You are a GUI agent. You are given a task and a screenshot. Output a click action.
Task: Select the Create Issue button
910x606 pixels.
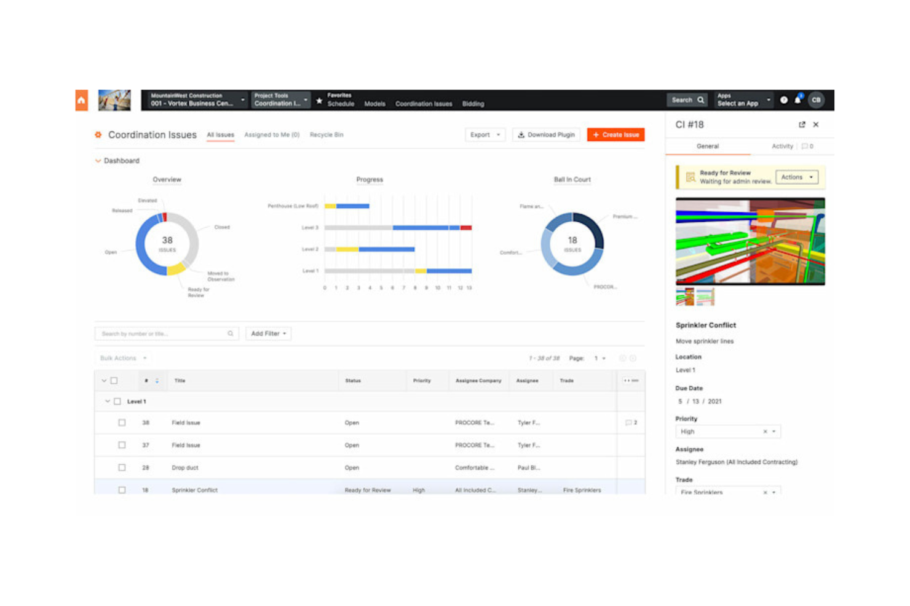[615, 134]
